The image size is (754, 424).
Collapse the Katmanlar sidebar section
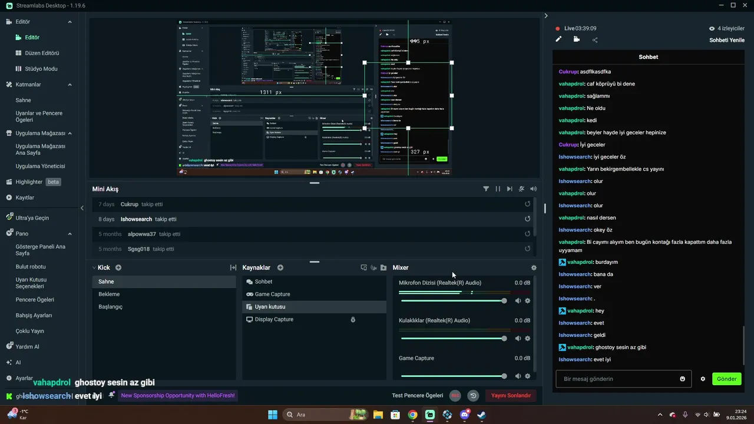click(70, 85)
